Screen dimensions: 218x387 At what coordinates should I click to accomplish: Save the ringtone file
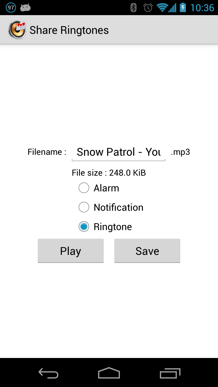pyautogui.click(x=147, y=251)
